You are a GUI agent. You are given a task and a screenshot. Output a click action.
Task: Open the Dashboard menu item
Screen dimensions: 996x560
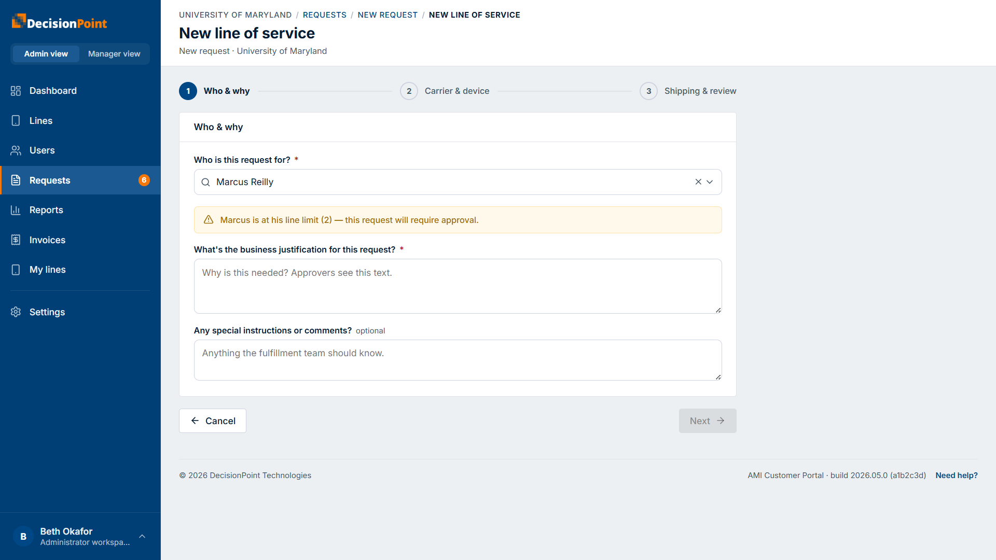point(80,91)
